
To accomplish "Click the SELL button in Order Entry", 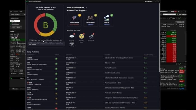I will [18, 27].
